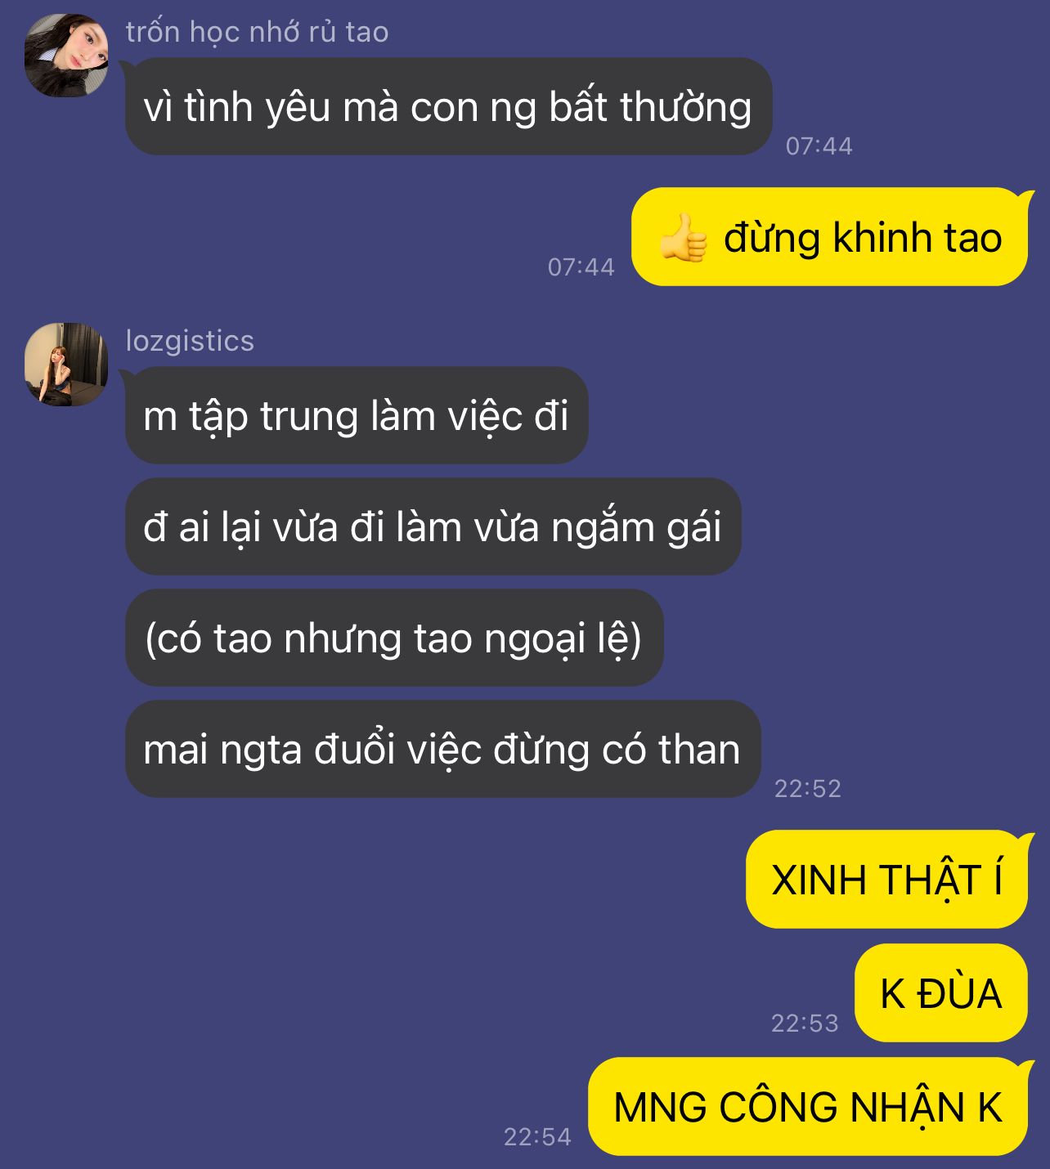Click the word "thường" in the first gray bubble
The width and height of the screenshot is (1050, 1169).
(x=686, y=107)
